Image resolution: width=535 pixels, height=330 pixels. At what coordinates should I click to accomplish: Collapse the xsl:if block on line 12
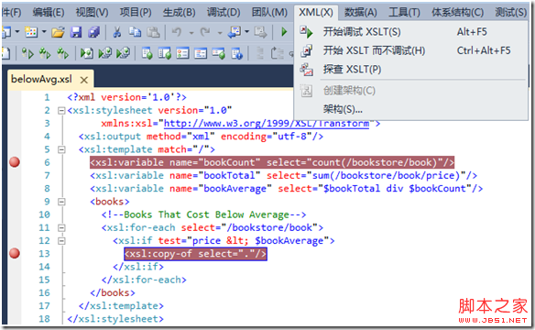point(61,240)
